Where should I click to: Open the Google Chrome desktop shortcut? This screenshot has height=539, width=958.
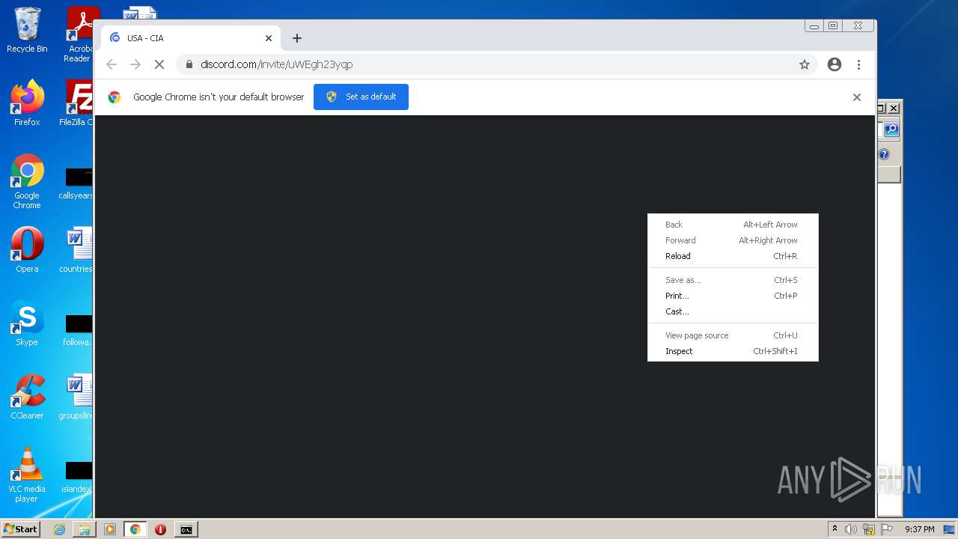(27, 181)
